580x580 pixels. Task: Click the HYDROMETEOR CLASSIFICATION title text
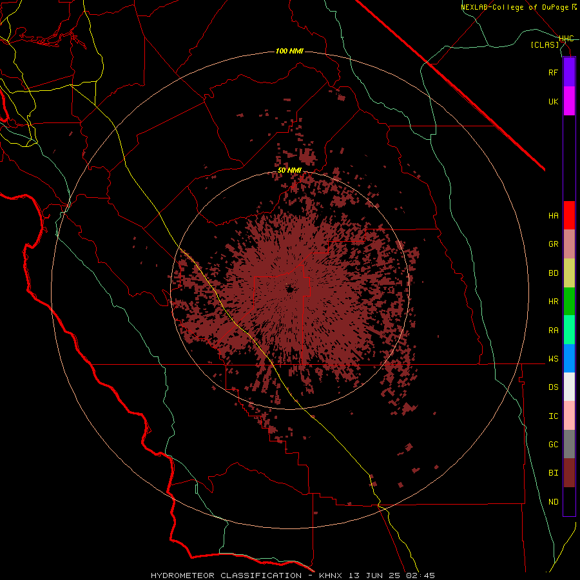point(226,575)
